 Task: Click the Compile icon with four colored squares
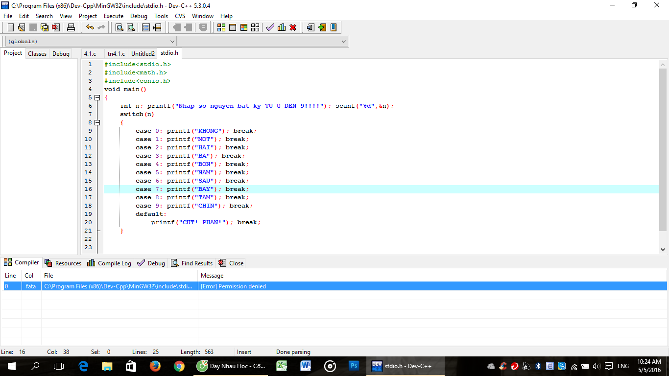221,27
